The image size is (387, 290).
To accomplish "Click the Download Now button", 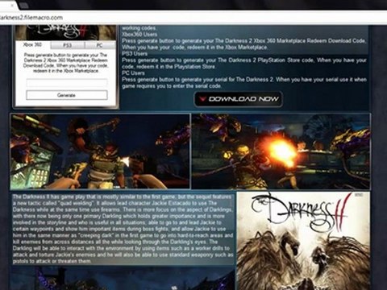I will pos(239,99).
